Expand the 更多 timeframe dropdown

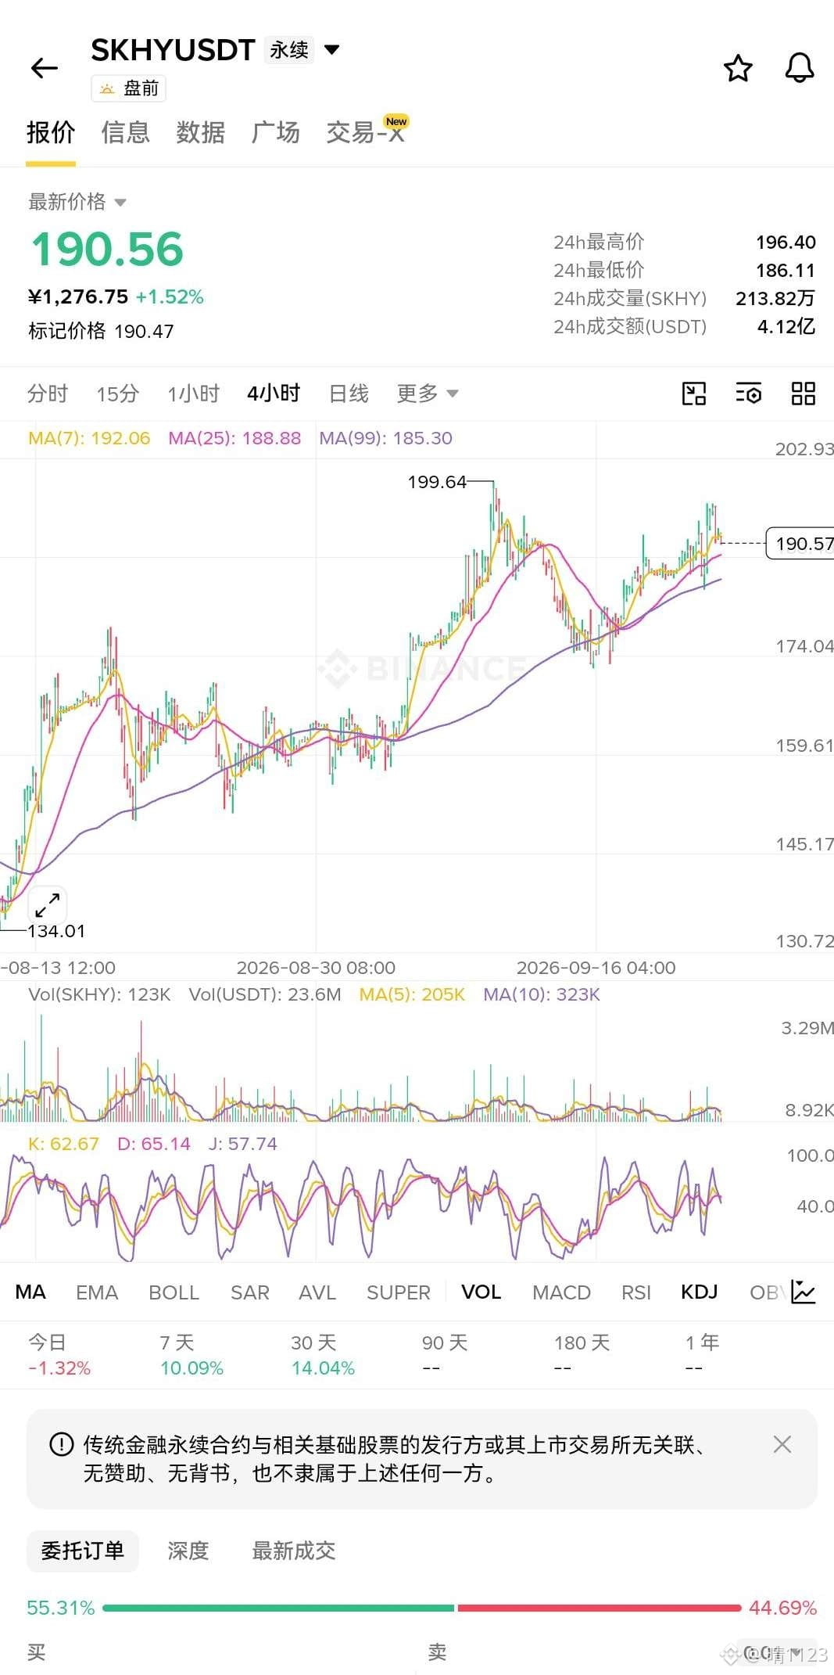pyautogui.click(x=428, y=393)
